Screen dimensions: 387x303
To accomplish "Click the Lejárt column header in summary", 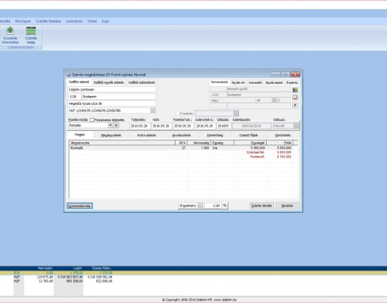I will tap(78, 268).
